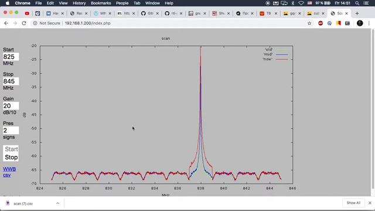Switch to the 'TB' tab
The image size is (375, 211).
pyautogui.click(x=267, y=13)
